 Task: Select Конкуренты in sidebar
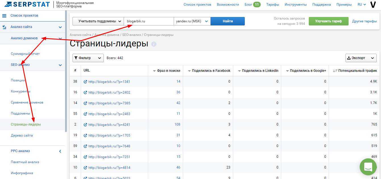(20, 91)
